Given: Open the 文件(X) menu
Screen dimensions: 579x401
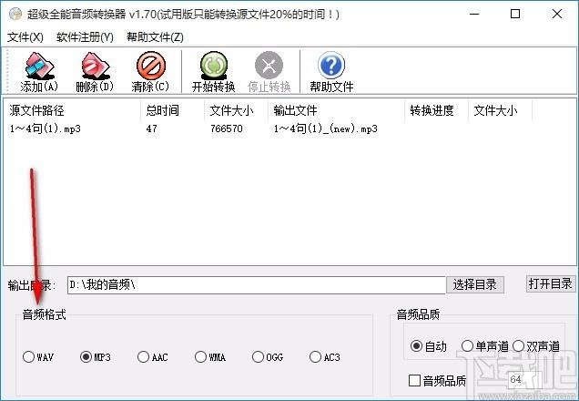Looking at the screenshot, I should coord(25,37).
